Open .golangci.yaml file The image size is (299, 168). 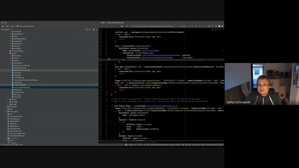(14, 129)
